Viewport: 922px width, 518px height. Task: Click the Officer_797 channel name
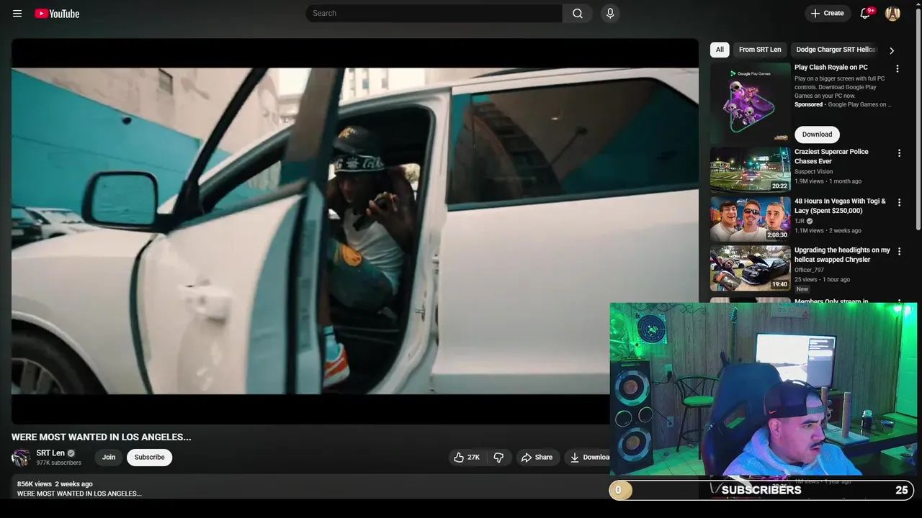(809, 270)
